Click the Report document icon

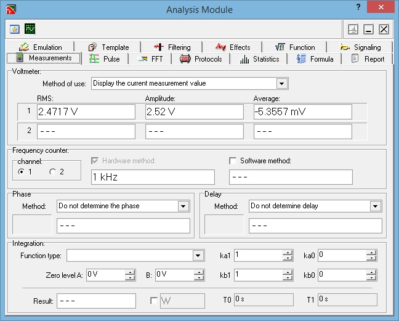pyautogui.click(x=355, y=59)
